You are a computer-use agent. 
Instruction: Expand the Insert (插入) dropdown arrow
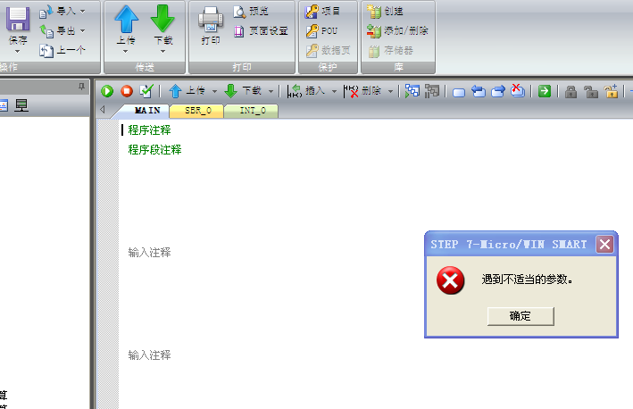pos(334,91)
